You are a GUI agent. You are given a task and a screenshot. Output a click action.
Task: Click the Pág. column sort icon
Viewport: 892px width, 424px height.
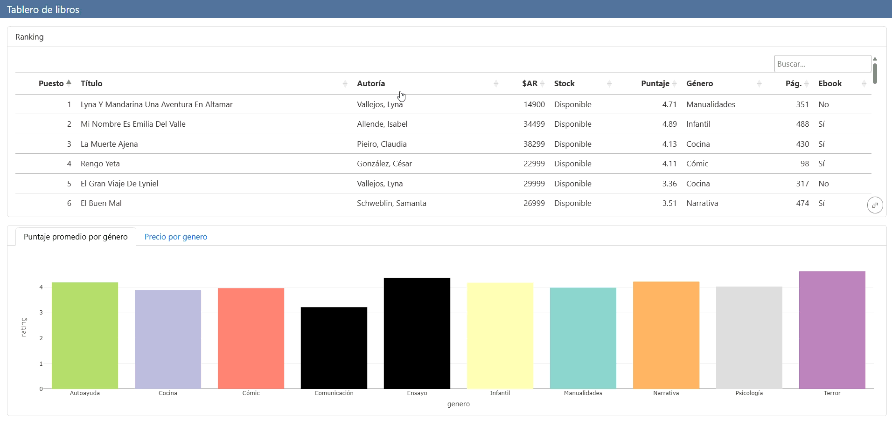(x=806, y=83)
